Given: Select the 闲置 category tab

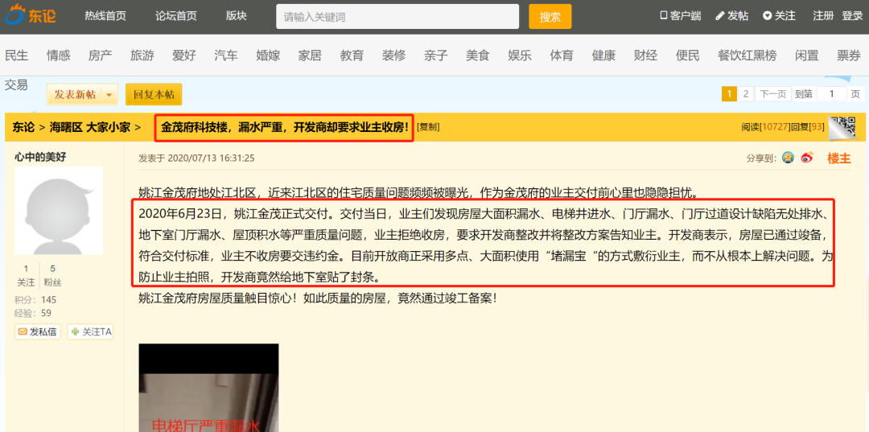Looking at the screenshot, I should point(807,56).
